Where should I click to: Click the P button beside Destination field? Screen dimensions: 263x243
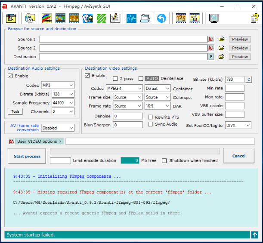click(211, 57)
